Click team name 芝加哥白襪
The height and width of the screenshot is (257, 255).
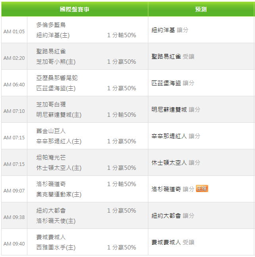[51, 105]
